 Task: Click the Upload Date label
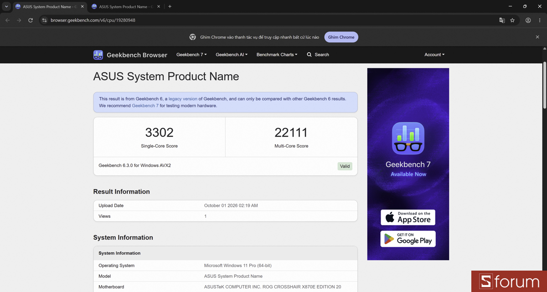coord(111,205)
